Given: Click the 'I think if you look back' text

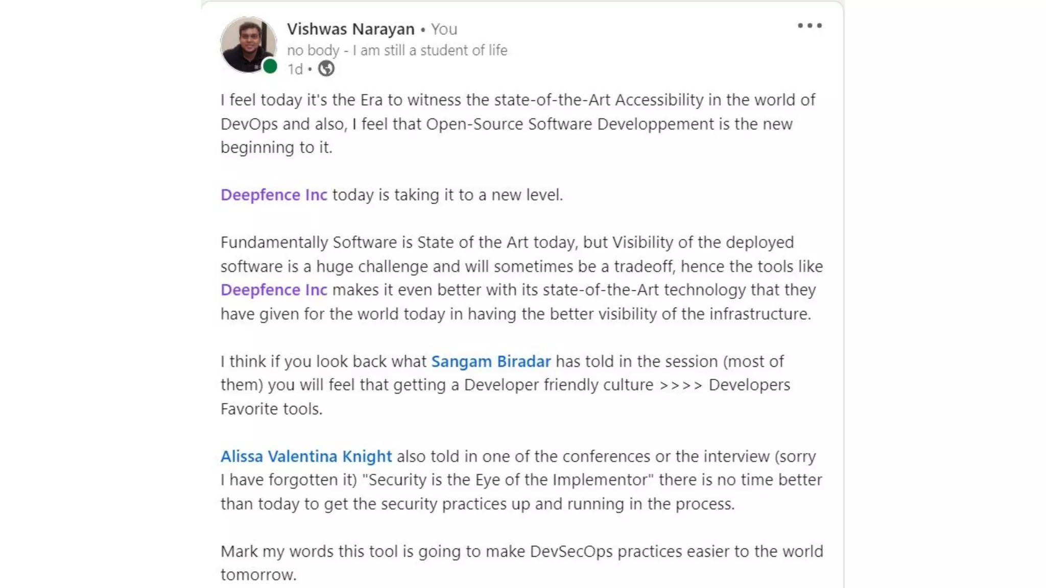Looking at the screenshot, I should click(x=323, y=361).
